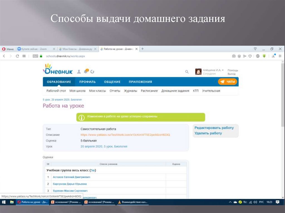This screenshot has width=285, height=213.
Task: Open the volume speaker tray icon
Action: pos(255,202)
